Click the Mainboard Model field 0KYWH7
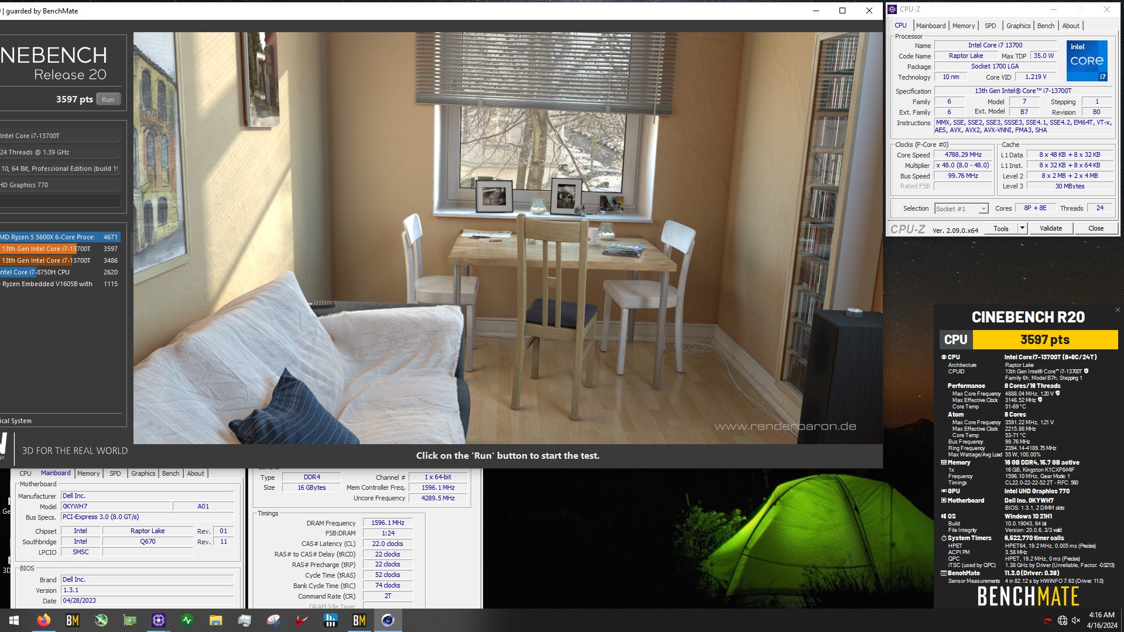 (116, 506)
